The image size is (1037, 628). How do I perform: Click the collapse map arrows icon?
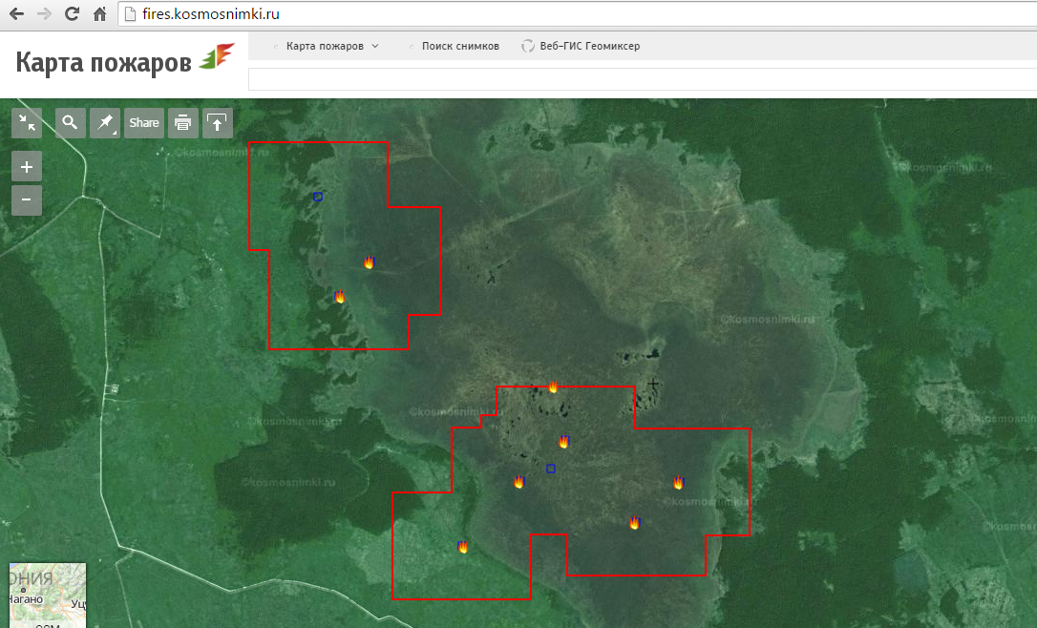tap(27, 123)
